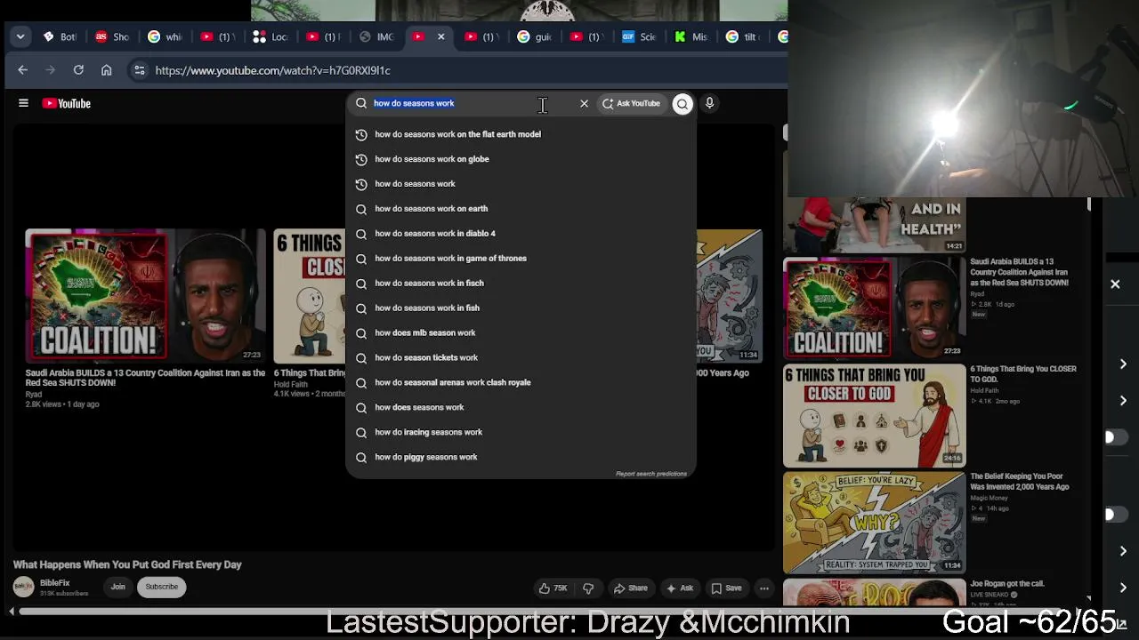
Task: Open the Saudi Arabia coalition end-screen thumbnail
Action: 145,295
